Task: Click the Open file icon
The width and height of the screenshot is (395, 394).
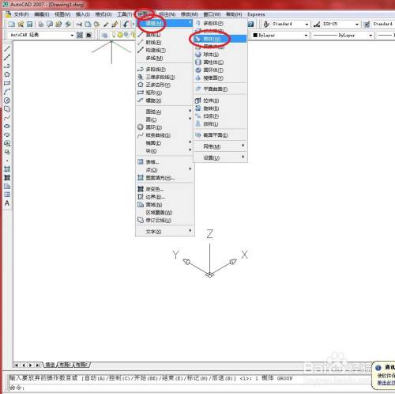Action: point(21,25)
